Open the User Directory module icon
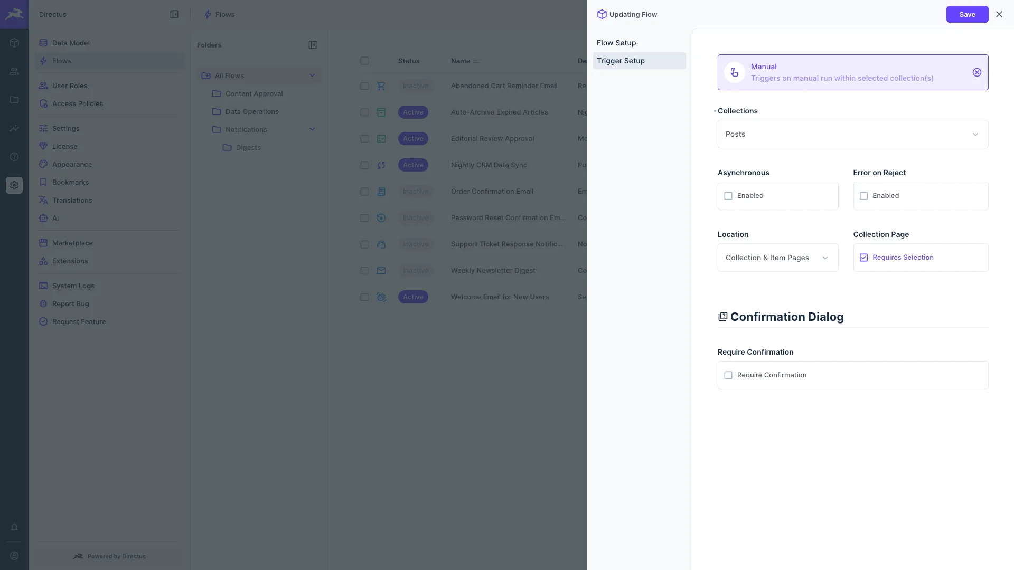The image size is (1014, 570). click(14, 71)
